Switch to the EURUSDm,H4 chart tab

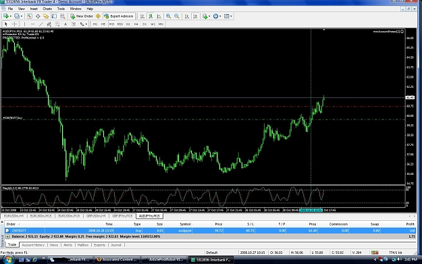[x=14, y=216]
